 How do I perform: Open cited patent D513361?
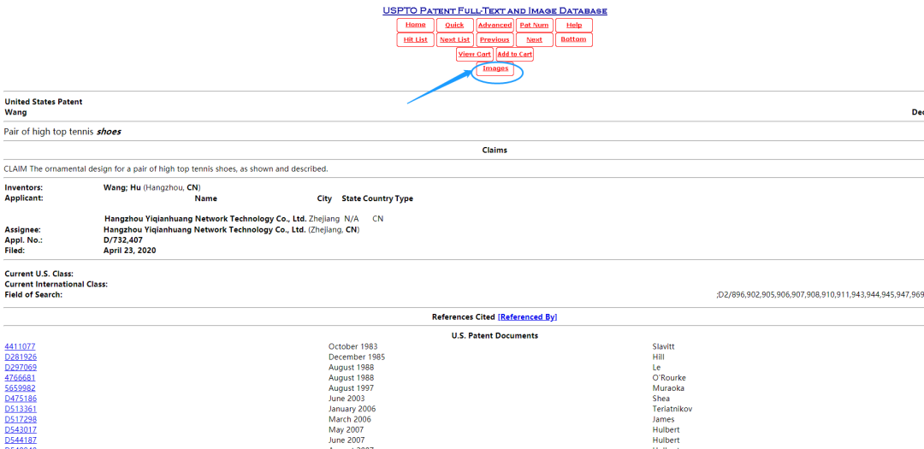point(21,409)
